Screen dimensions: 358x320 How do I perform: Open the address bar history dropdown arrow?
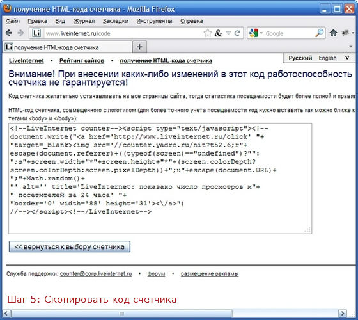click(228, 33)
